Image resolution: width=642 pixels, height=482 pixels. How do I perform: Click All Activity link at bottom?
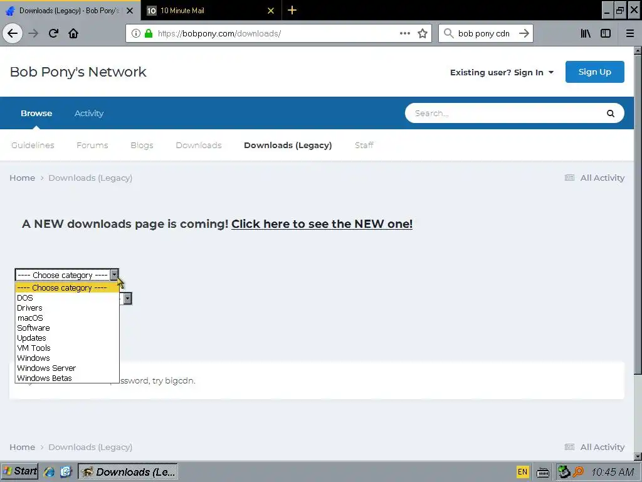602,447
